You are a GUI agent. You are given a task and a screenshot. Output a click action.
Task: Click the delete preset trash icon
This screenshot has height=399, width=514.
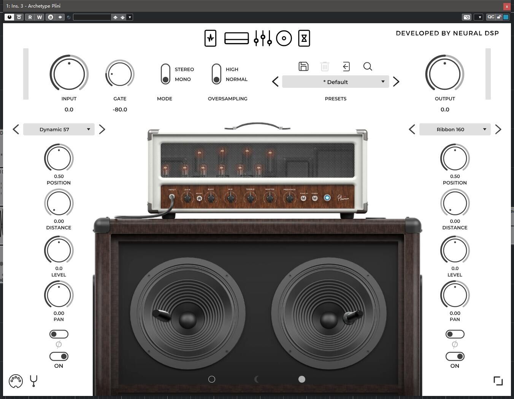point(325,67)
